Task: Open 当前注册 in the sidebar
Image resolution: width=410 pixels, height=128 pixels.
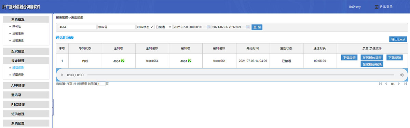Action: coord(18,34)
